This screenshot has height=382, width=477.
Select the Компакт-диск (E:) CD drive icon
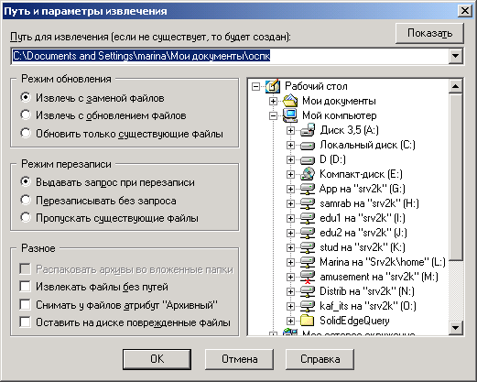pos(308,174)
